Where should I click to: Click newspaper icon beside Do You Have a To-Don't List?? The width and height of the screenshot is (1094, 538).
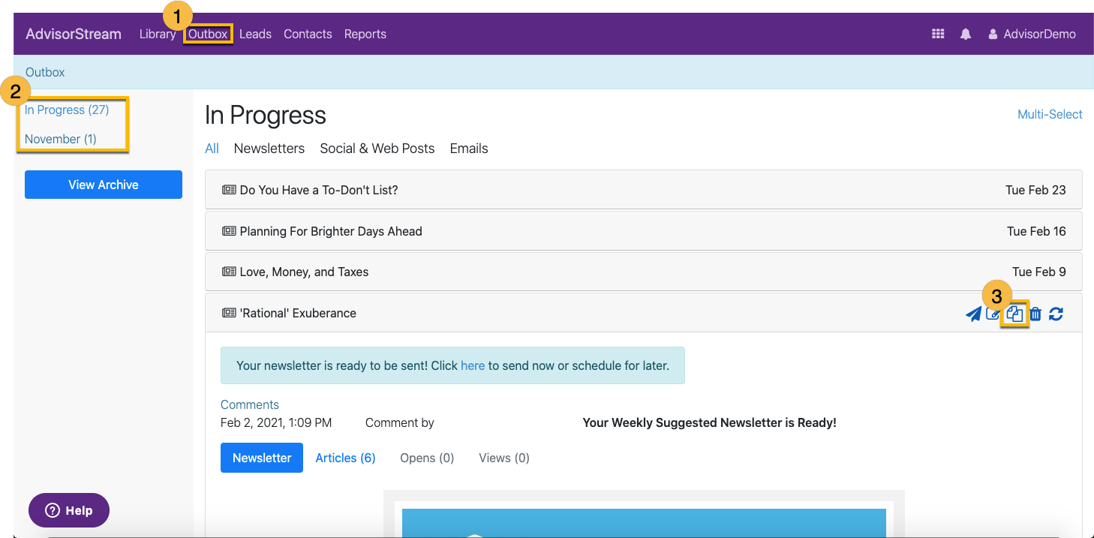[x=229, y=190]
